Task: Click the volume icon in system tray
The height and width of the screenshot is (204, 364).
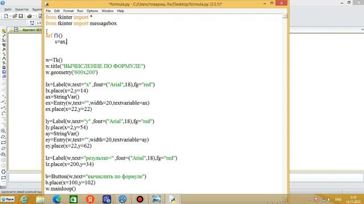Action: click(329, 199)
